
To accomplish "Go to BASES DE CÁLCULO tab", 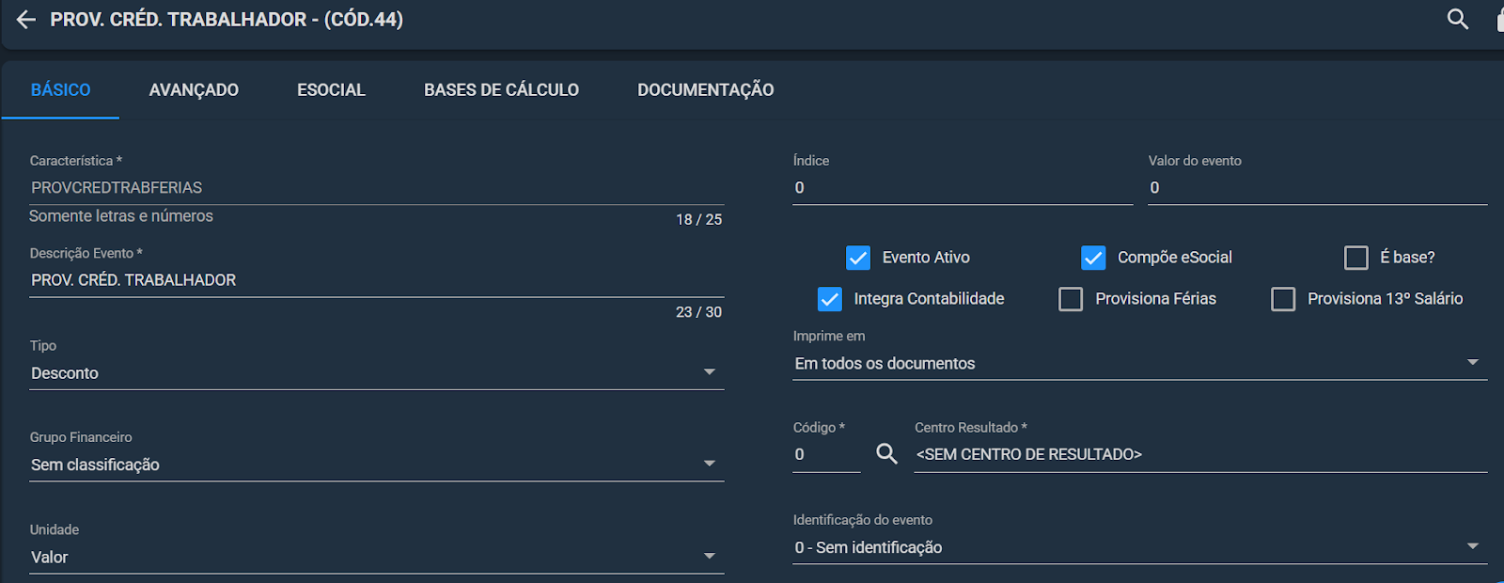I will pyautogui.click(x=501, y=90).
